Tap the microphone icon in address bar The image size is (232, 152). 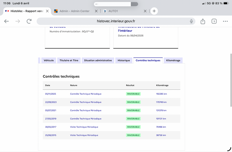191,21
